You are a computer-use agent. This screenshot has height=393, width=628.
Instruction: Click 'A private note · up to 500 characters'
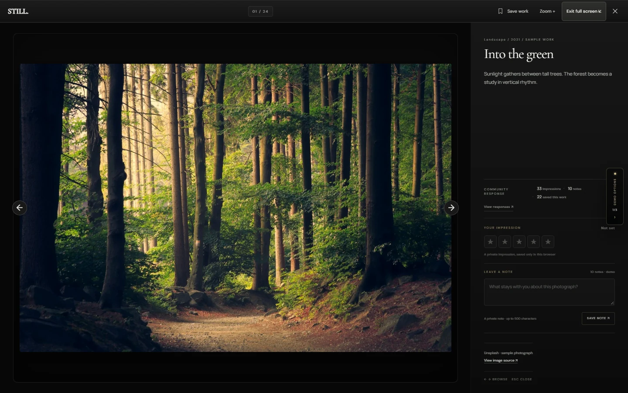click(510, 319)
